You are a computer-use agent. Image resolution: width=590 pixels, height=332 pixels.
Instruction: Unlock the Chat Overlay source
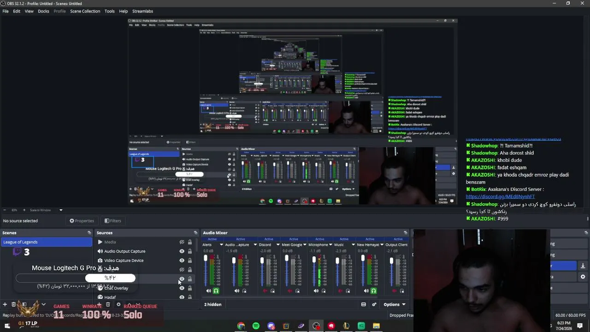(189, 288)
